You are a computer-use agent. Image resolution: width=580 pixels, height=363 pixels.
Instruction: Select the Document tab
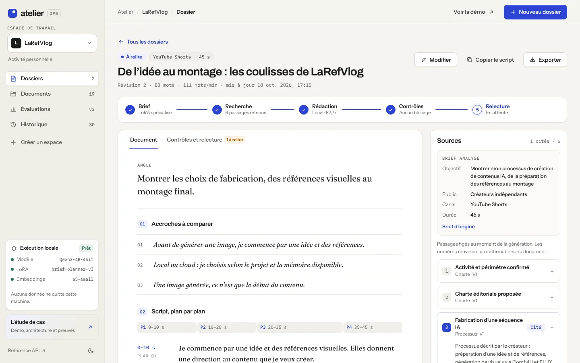143,140
